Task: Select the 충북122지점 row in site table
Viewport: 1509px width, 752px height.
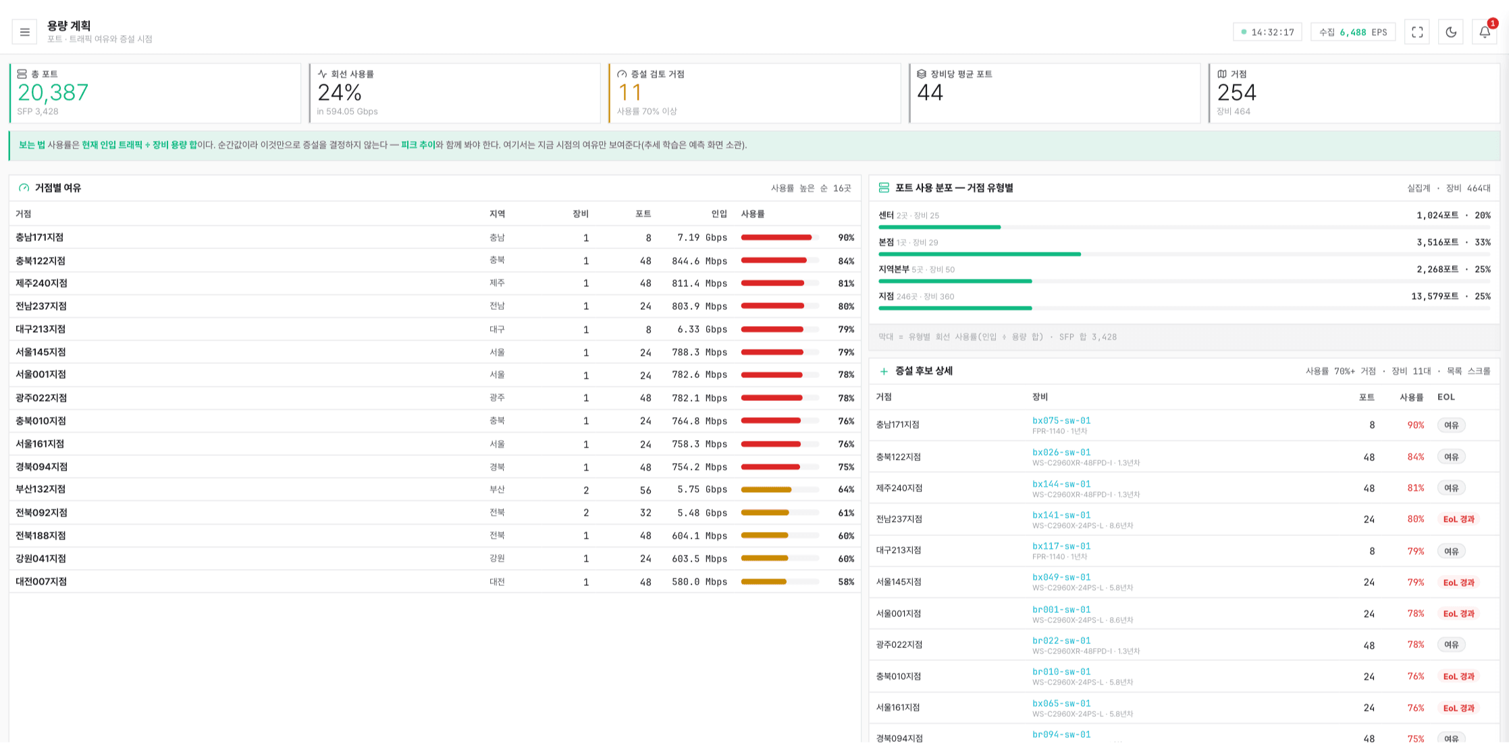Action: 435,261
